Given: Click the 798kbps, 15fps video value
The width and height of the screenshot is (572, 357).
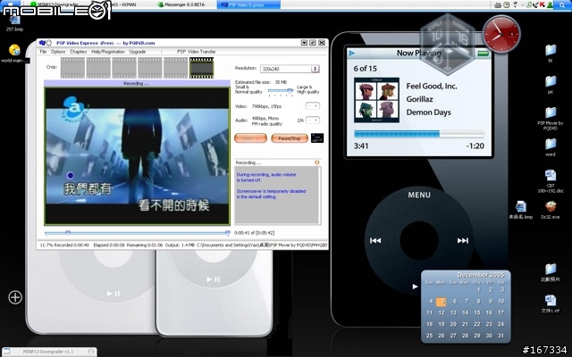Looking at the screenshot, I should [x=266, y=106].
